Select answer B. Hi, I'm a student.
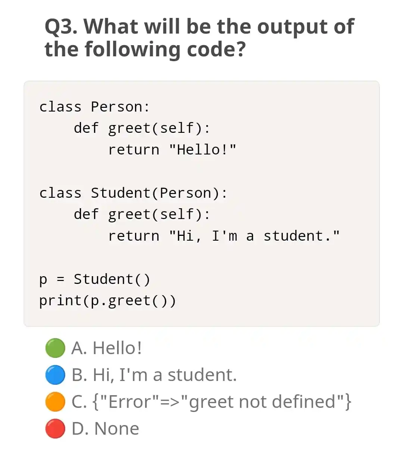 154,375
